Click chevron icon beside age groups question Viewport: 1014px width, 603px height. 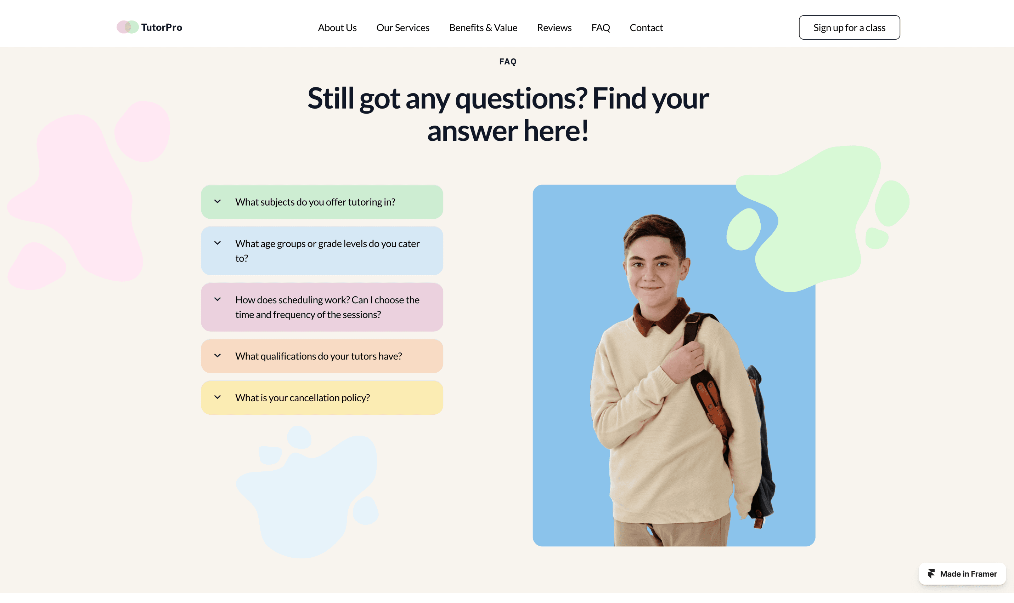(x=218, y=243)
